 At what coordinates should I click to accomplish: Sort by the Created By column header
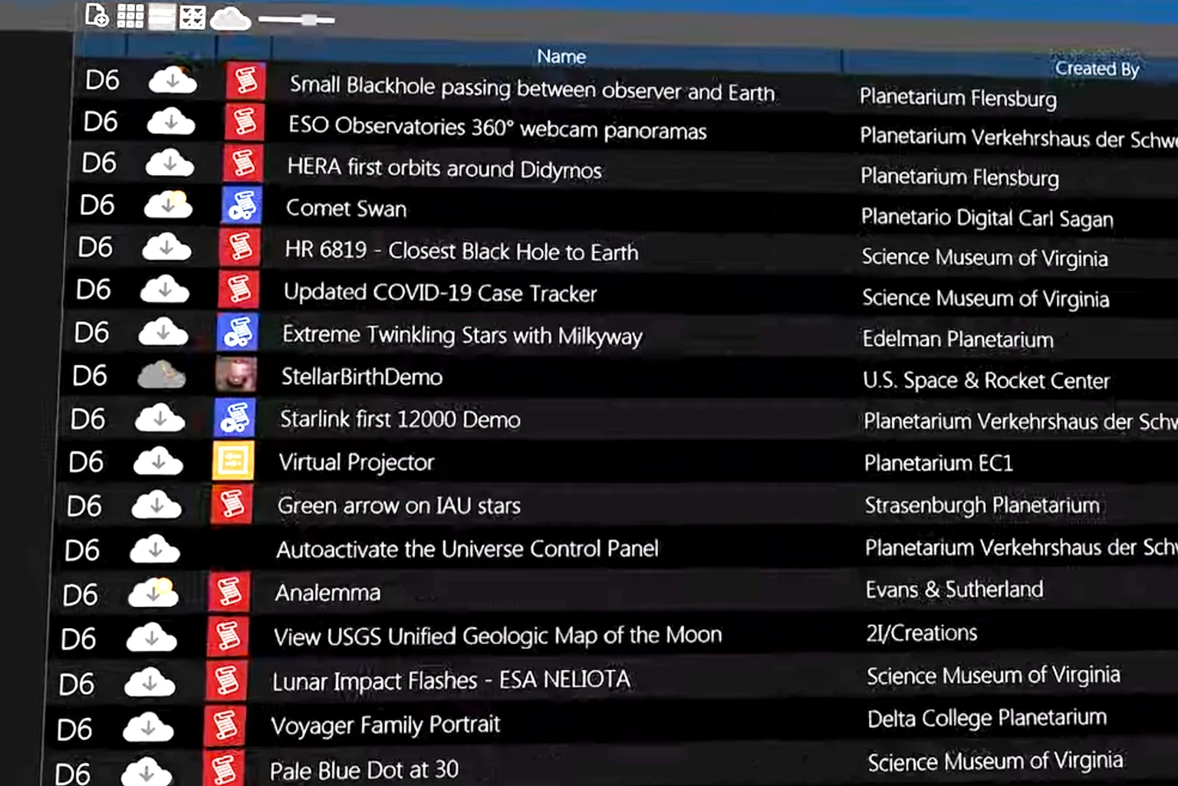1097,68
